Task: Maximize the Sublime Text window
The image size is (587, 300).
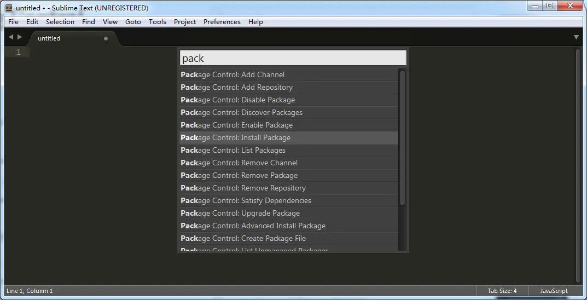Action: 550,5
